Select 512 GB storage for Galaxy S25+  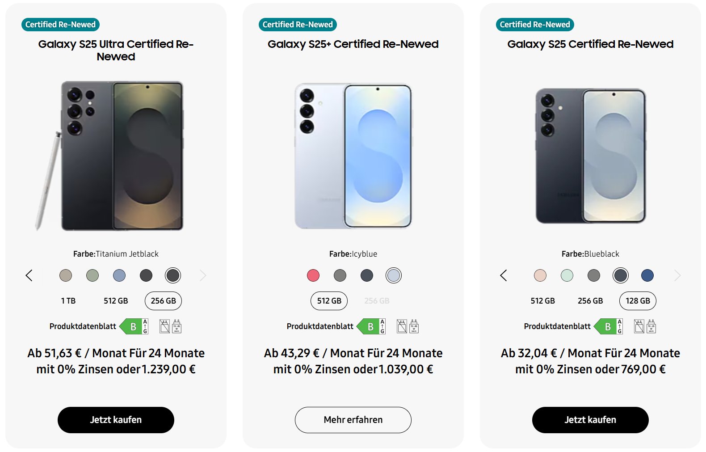329,301
